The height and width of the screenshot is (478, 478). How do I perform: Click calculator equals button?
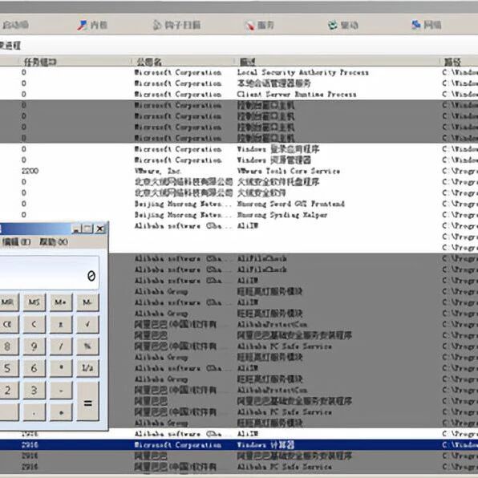pos(87,402)
